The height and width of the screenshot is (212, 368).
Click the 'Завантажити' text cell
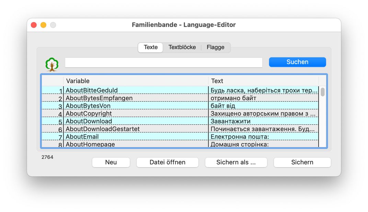point(263,121)
